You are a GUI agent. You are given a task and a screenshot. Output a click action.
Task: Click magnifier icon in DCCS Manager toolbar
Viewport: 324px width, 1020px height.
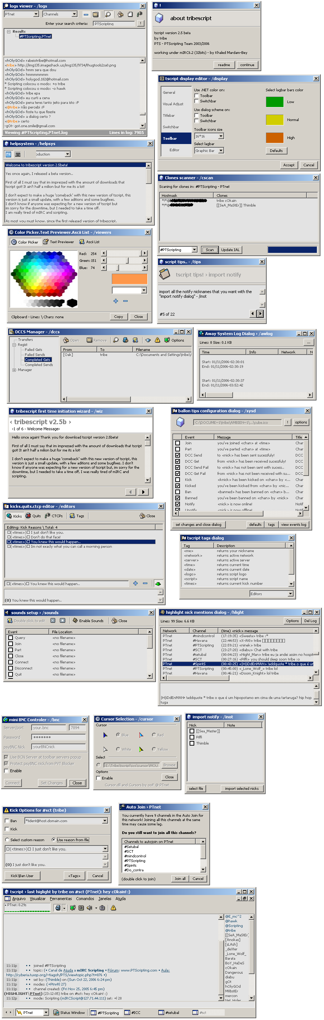[116, 340]
